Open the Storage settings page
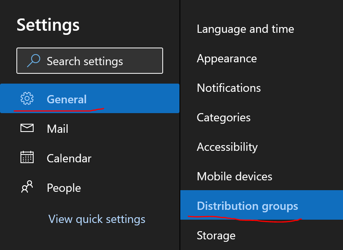The image size is (343, 250). (x=216, y=236)
